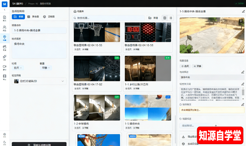Image resolution: width=246 pixels, height=146 pixels.
Task: Click the home icon beside 场景库
Action: coord(75,11)
